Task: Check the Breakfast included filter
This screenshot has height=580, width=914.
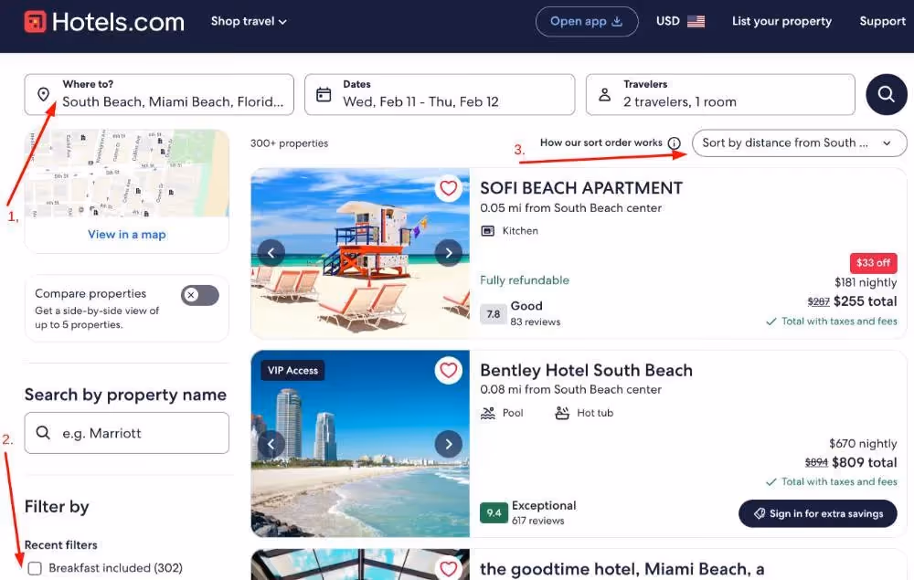Action: click(x=35, y=568)
